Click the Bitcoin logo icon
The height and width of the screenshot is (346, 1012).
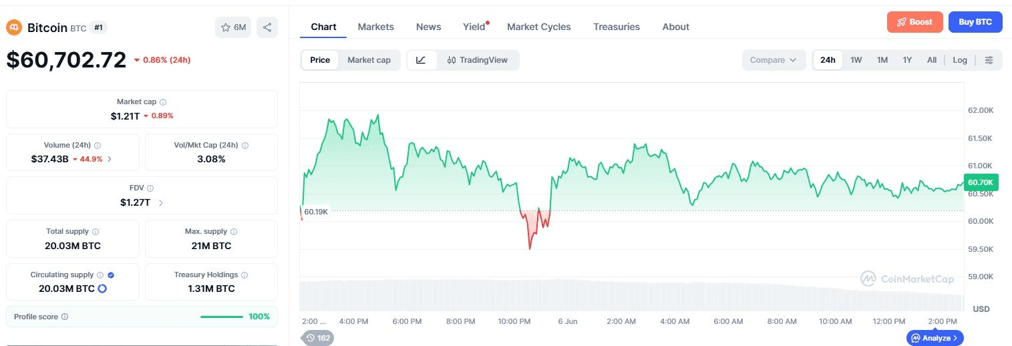(14, 27)
